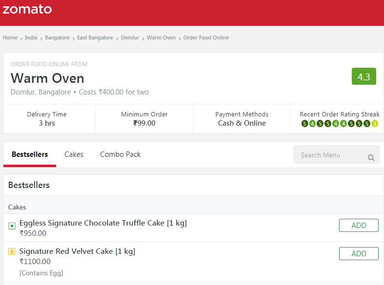Click the yellow egg icon beside Red Velvet Cake
Viewport: 384px width, 285px height.
(x=12, y=251)
